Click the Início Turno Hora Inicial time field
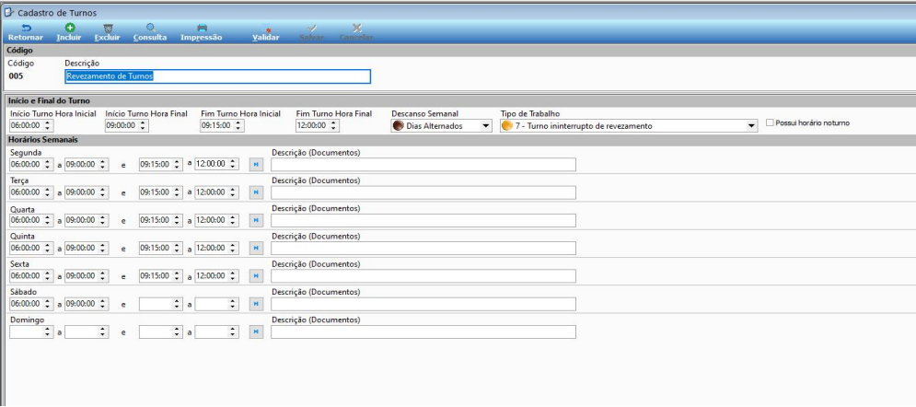Viewport: 916px width, 407px height. 31,125
